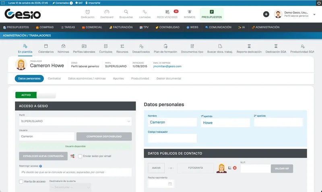Open the ADMINISTRACIÓN main menu
This screenshot has width=322, height=192.
click(266, 27)
